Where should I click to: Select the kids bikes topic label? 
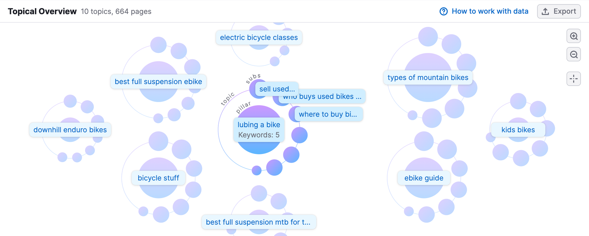tap(518, 130)
